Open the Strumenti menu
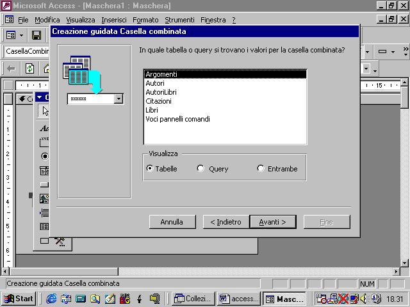The height and width of the screenshot is (307, 410). pos(179,20)
